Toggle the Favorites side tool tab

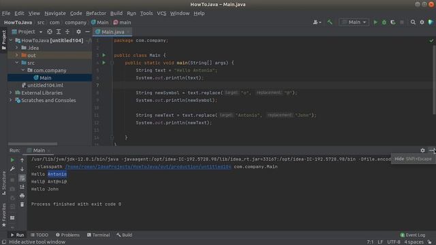coord(3,215)
